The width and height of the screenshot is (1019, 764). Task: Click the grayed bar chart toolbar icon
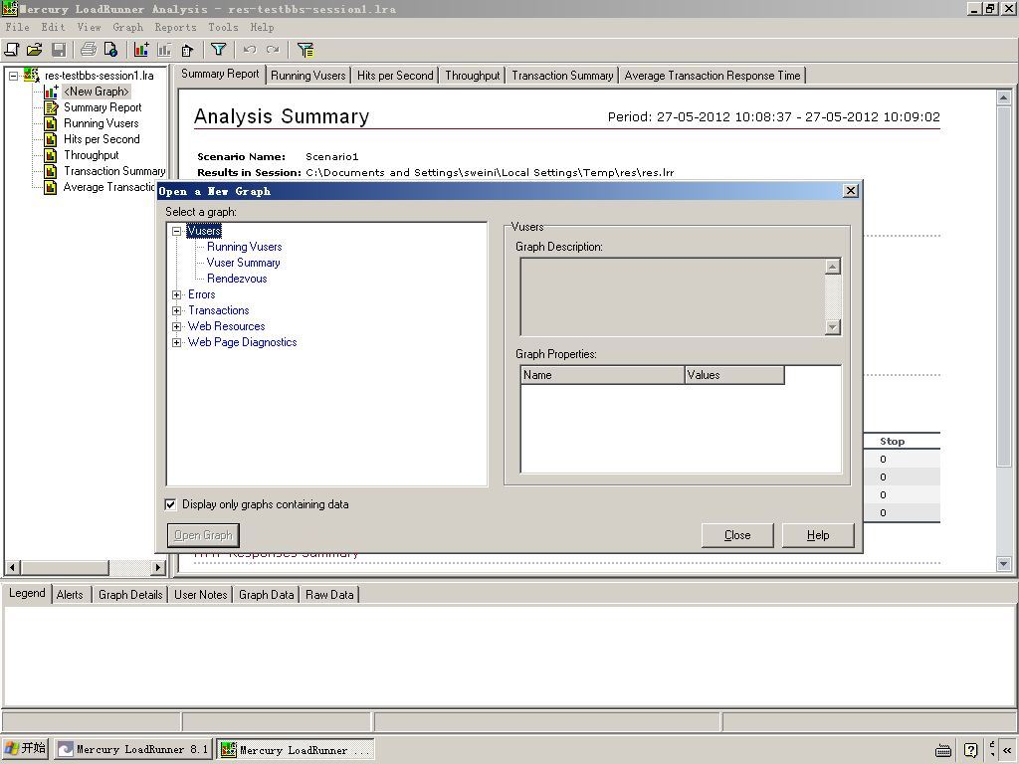(x=164, y=50)
